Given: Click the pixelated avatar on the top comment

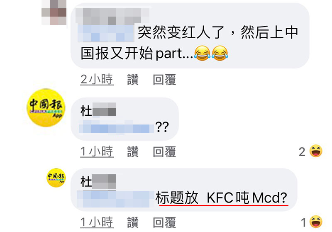Looking at the screenshot, I should [54, 12].
